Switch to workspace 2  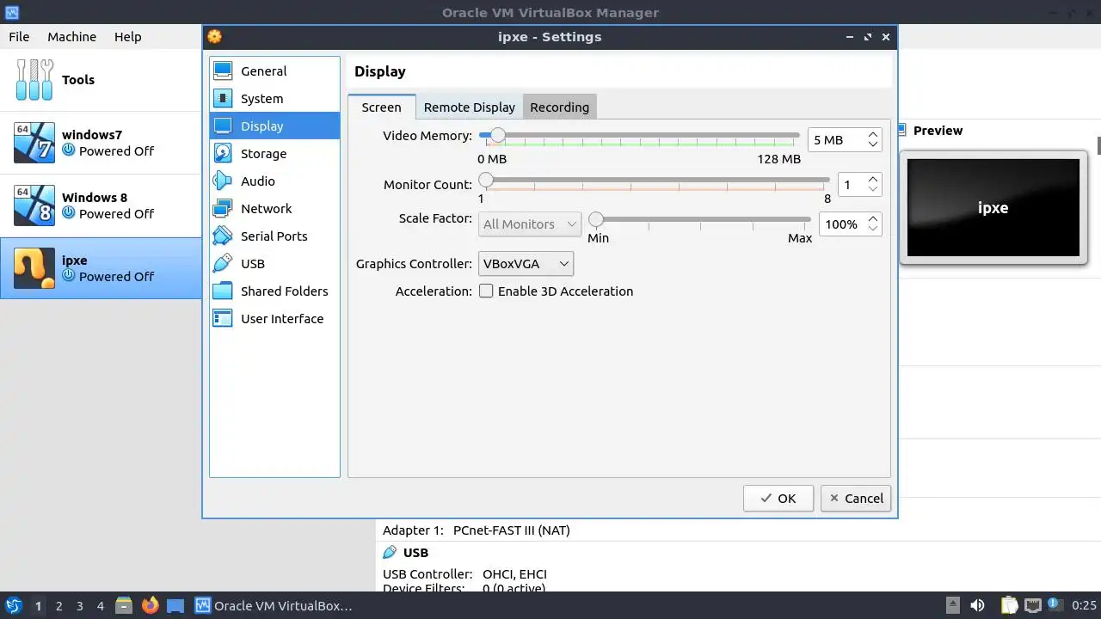tap(58, 606)
